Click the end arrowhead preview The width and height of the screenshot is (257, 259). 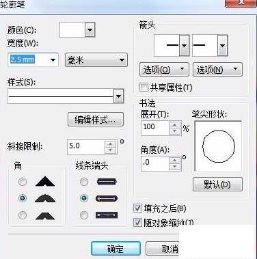point(205,46)
